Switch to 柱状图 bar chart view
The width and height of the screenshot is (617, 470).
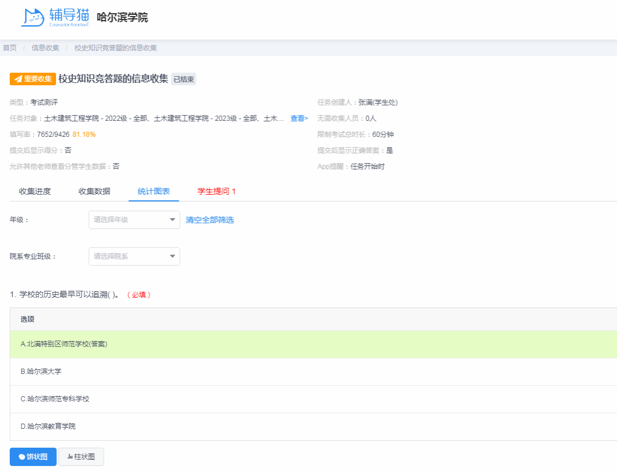(x=81, y=457)
